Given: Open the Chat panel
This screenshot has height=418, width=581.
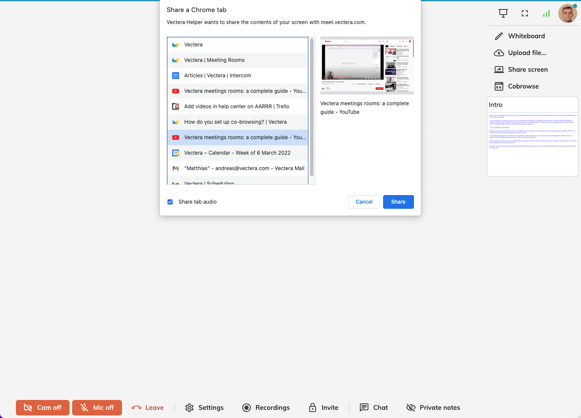Looking at the screenshot, I should click(x=374, y=408).
